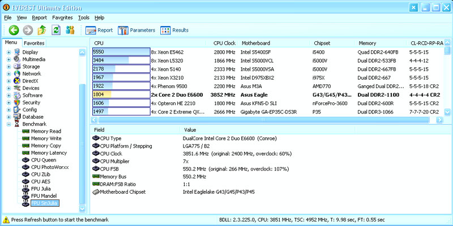Select the Config icon in tree
Viewport: 453px width, 226px height.
point(17,110)
